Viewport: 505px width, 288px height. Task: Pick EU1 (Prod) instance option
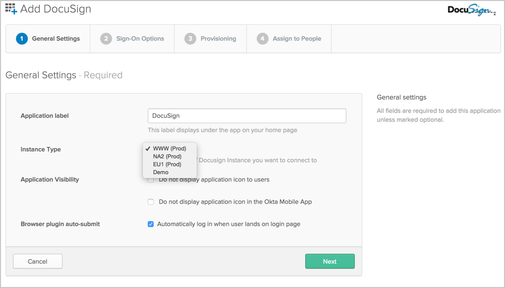coord(167,164)
